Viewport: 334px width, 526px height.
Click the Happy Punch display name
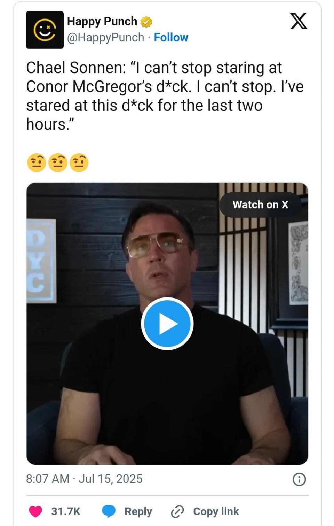click(102, 21)
